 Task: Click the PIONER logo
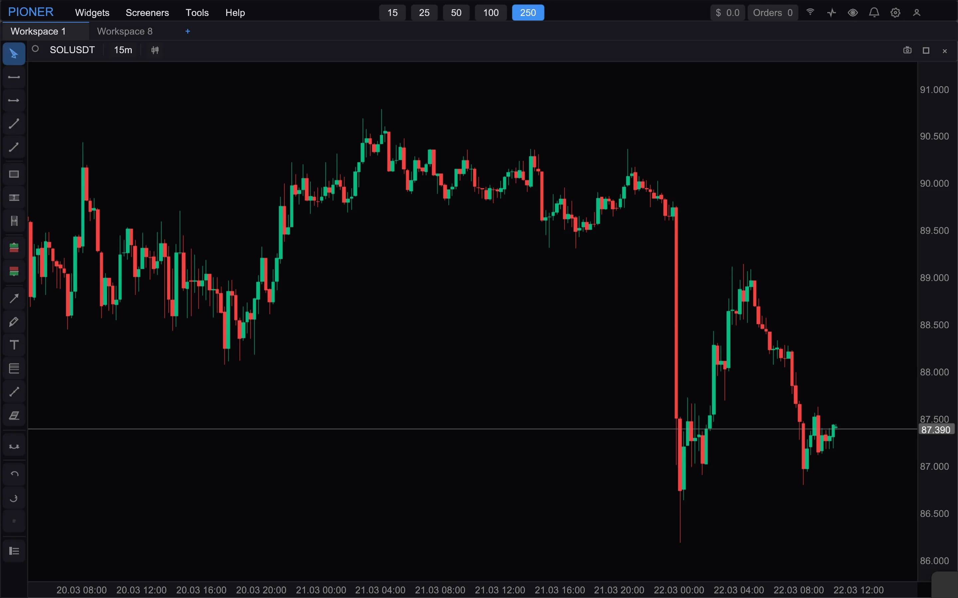coord(31,12)
